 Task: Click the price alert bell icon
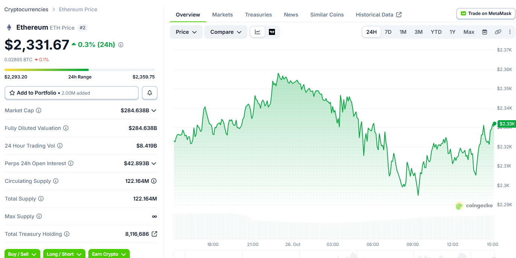click(x=150, y=93)
